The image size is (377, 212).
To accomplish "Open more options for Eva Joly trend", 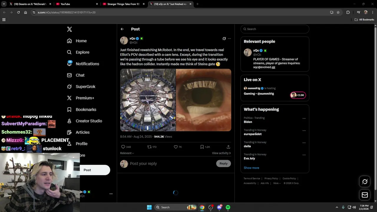I will point(304,155).
